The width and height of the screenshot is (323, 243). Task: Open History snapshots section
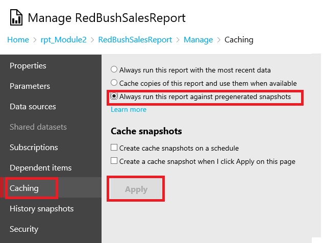tap(42, 209)
